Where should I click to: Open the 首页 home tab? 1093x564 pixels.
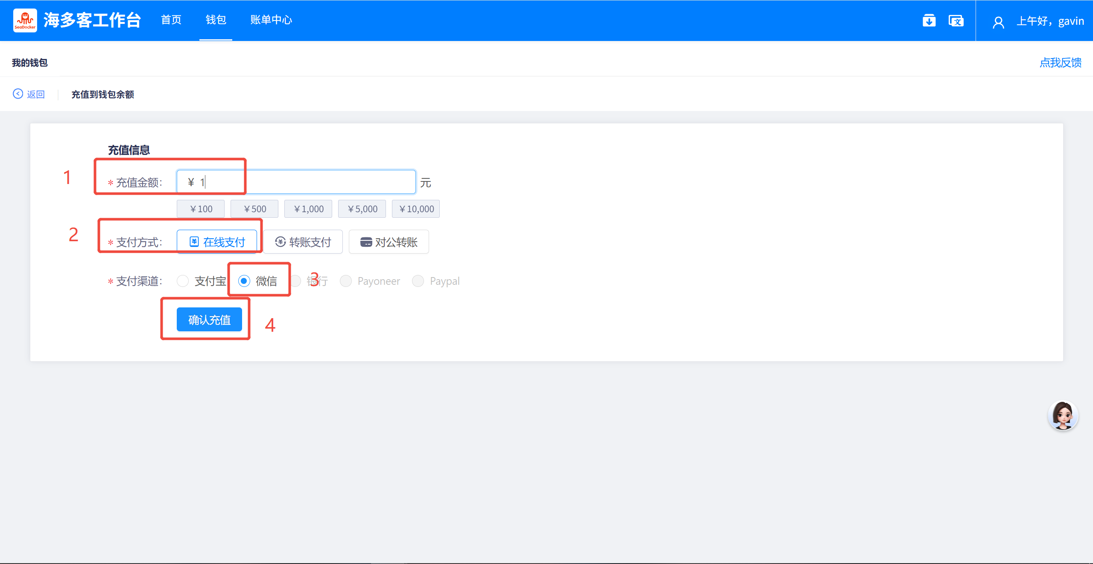171,20
